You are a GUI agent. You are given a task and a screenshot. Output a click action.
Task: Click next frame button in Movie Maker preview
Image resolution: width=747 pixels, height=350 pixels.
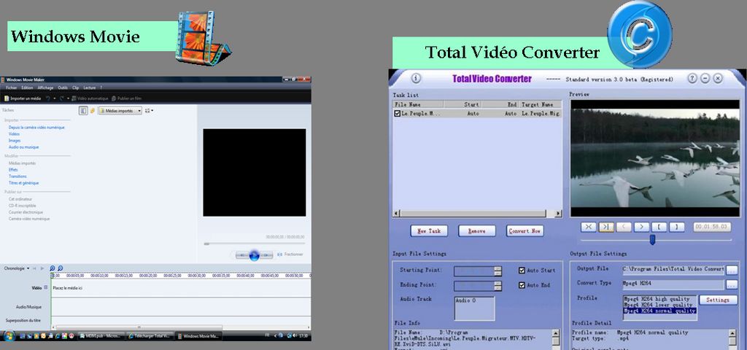266,255
